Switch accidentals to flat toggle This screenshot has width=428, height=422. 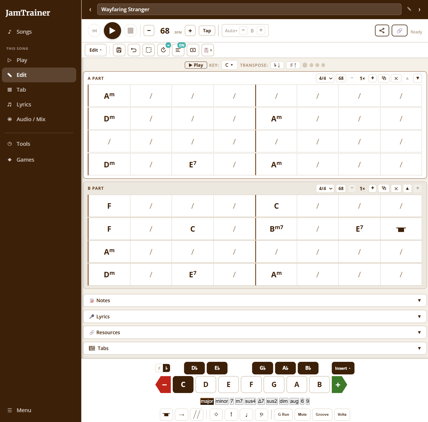[166, 368]
